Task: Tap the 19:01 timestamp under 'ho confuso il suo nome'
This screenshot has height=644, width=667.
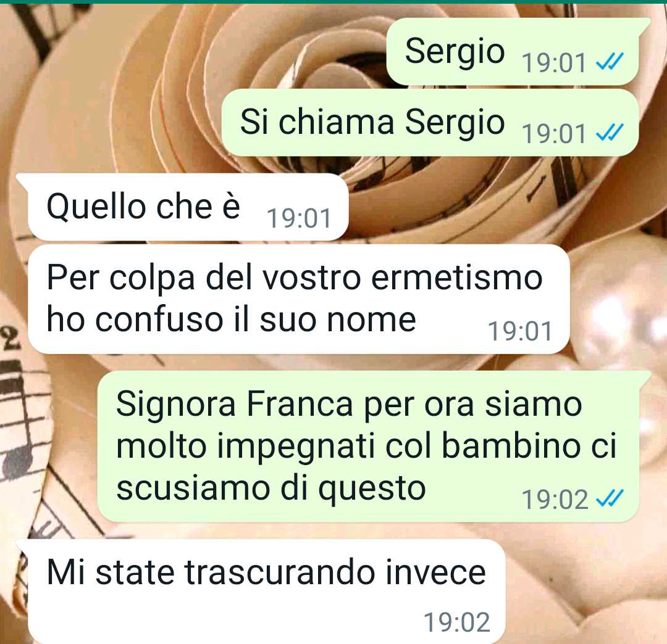Action: (x=520, y=331)
